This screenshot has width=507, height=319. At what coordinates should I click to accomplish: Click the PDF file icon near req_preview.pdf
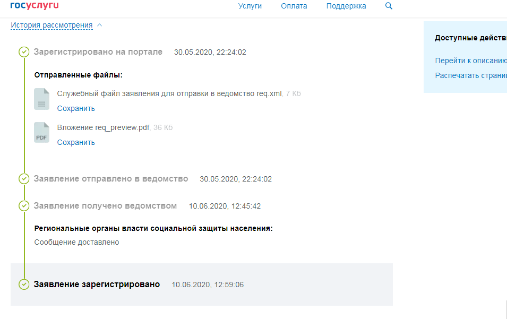tap(41, 133)
